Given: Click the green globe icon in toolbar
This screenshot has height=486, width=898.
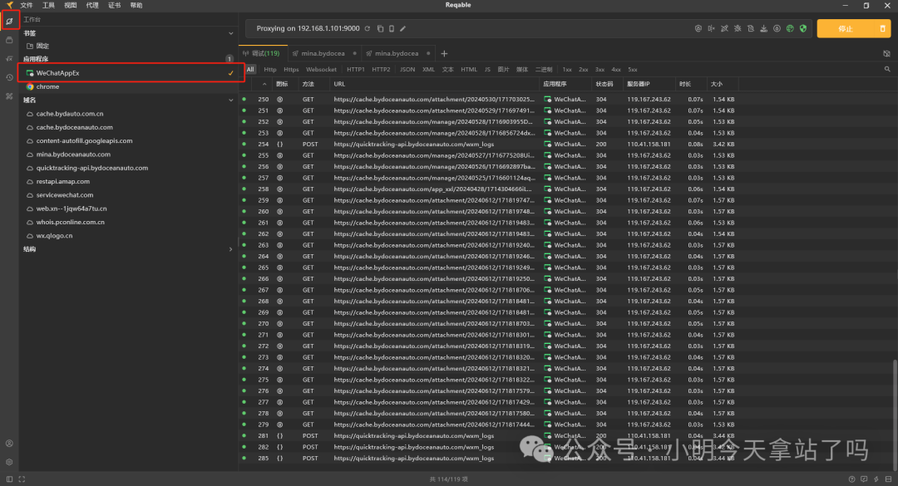Looking at the screenshot, I should [x=790, y=28].
